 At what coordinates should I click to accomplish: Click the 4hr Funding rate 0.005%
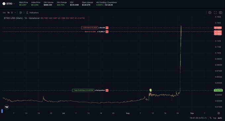tap(100, 5)
